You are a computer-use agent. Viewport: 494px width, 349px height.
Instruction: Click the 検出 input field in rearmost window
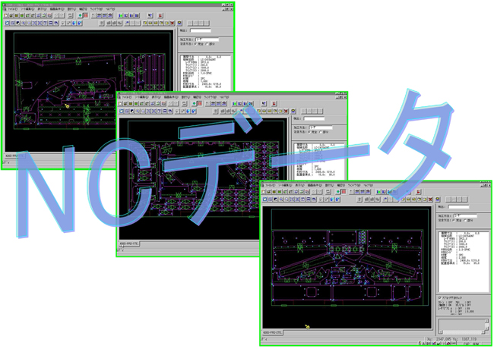click(x=201, y=31)
